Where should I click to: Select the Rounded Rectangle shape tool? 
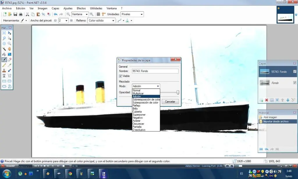tap(10, 81)
